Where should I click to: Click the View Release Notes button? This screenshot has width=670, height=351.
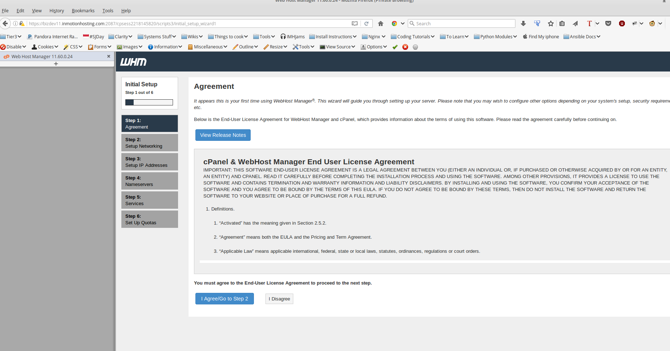[223, 135]
